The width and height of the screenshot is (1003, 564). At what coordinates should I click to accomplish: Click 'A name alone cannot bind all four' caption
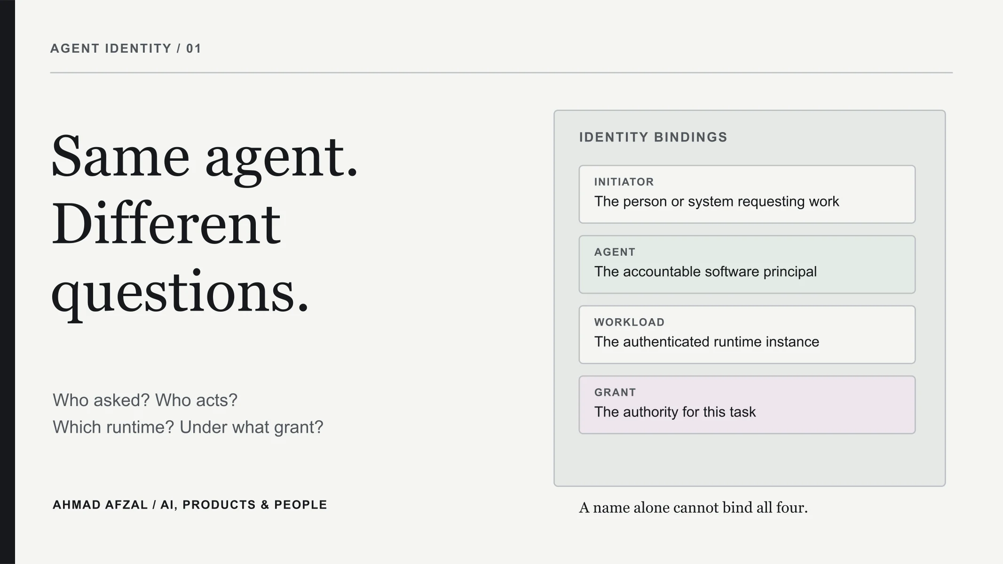693,508
